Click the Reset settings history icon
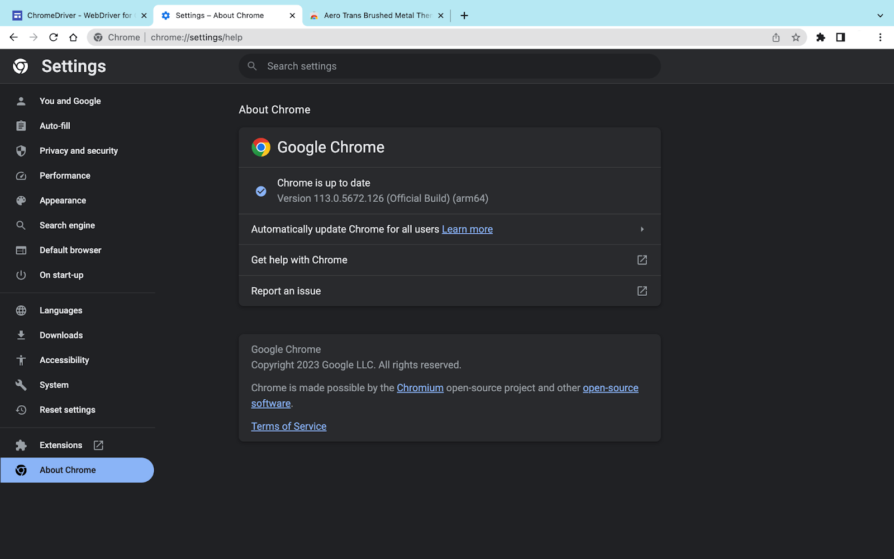The width and height of the screenshot is (894, 559). pyautogui.click(x=21, y=410)
